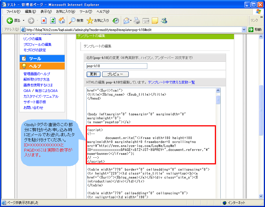Screen dimensions: 265x207
Task: Click the プレビュー button
Action: point(115,74)
